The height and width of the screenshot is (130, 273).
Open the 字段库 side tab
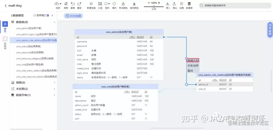pos(270,30)
